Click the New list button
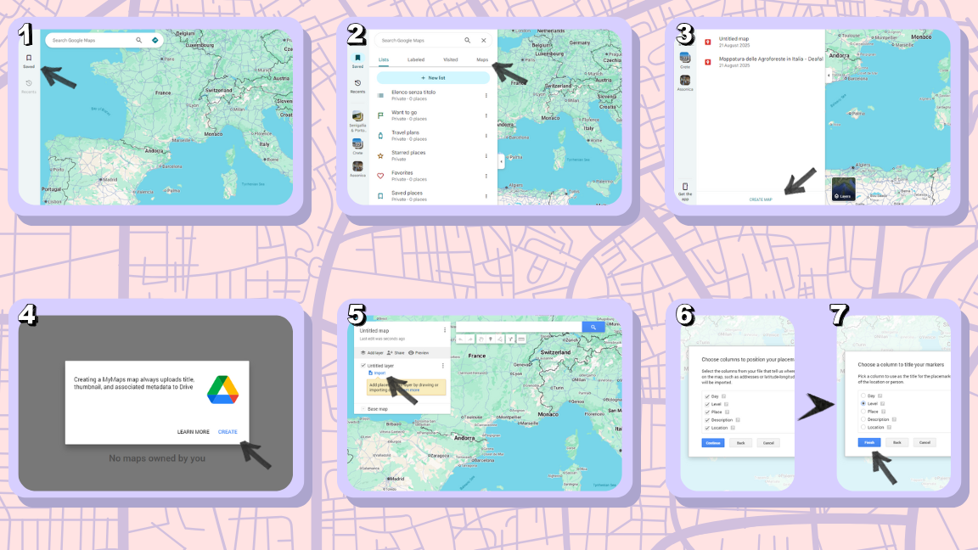 (433, 78)
